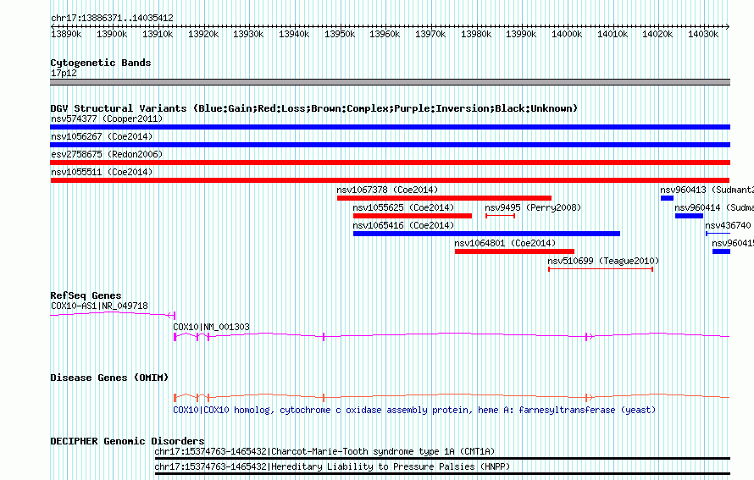Image resolution: width=754 pixels, height=480 pixels.
Task: Open the nsv1055625 (Coe2014) red loss bar
Action: coord(413,216)
